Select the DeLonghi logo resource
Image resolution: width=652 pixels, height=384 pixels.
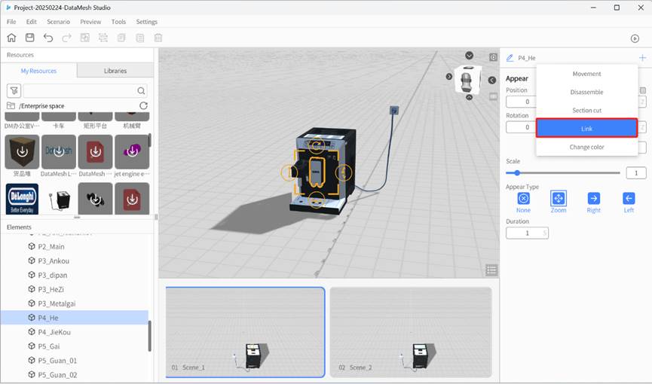click(x=22, y=199)
